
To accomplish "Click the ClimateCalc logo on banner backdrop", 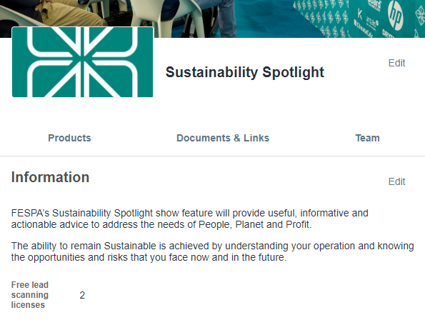I will coord(363,29).
